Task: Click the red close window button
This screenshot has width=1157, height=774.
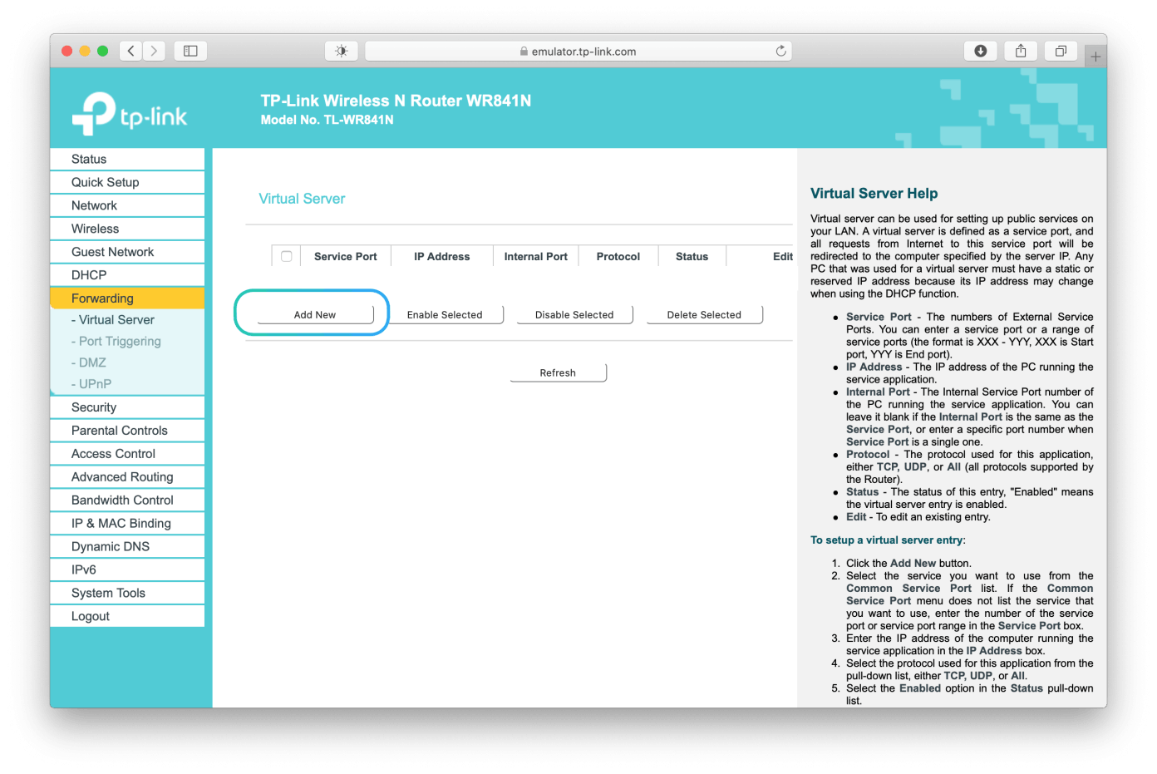Action: pyautogui.click(x=67, y=51)
